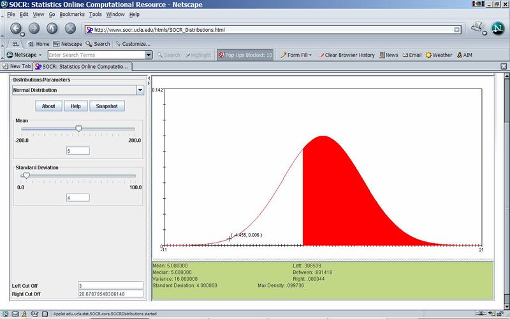
Task: Open the Edit menu
Action: pos(24,14)
